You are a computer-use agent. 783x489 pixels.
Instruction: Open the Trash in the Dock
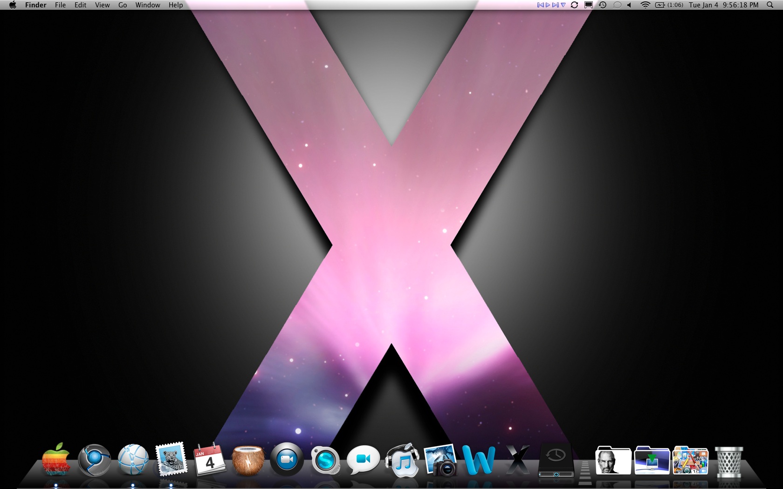[729, 462]
